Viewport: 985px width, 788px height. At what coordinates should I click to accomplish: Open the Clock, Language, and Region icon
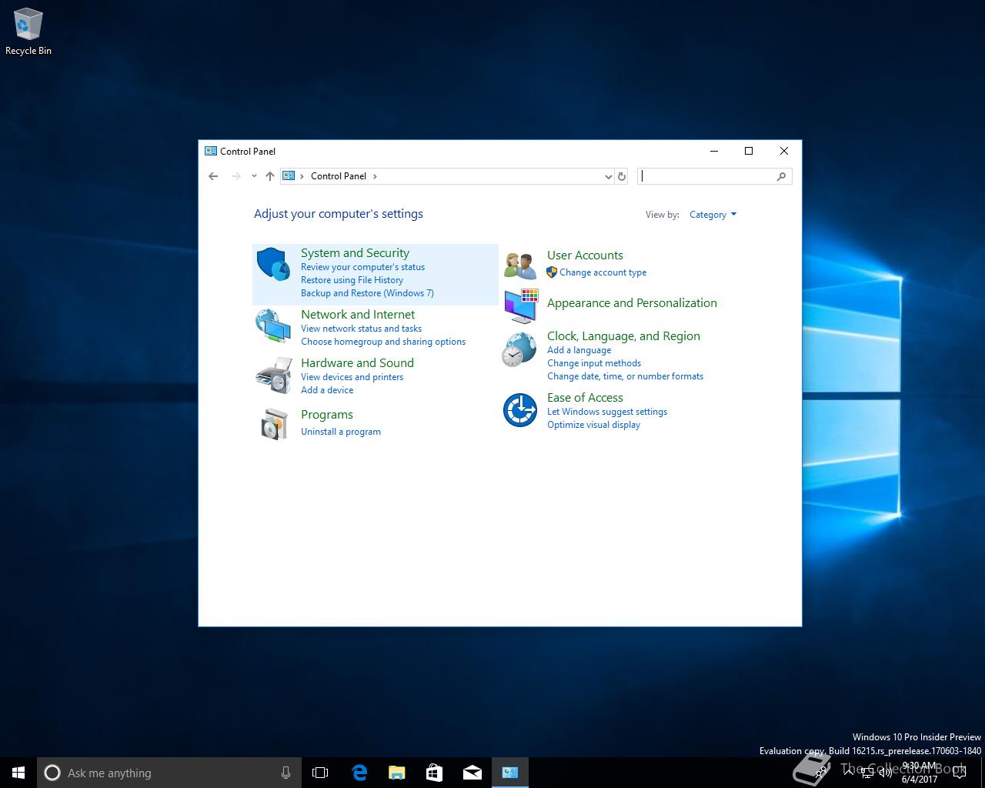point(519,349)
